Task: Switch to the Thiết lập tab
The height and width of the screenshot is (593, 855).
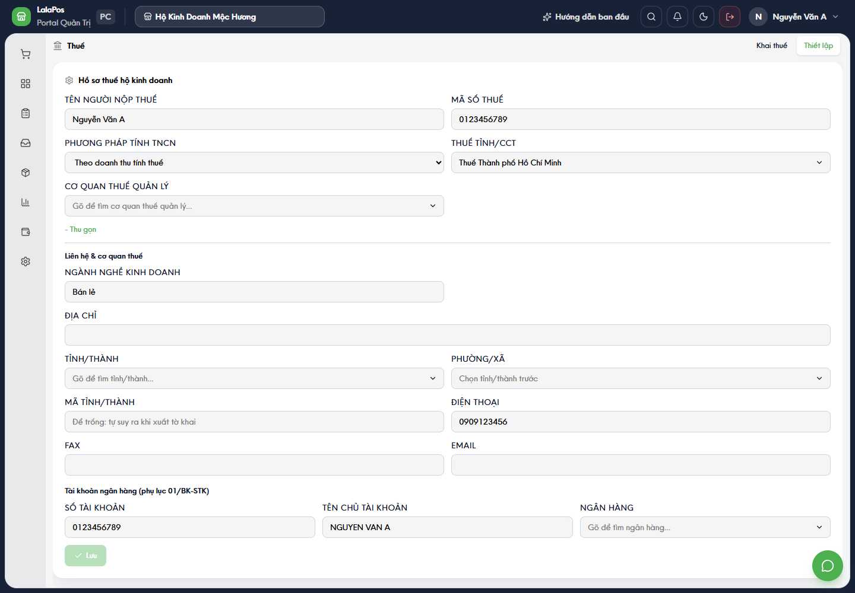Action: (818, 46)
